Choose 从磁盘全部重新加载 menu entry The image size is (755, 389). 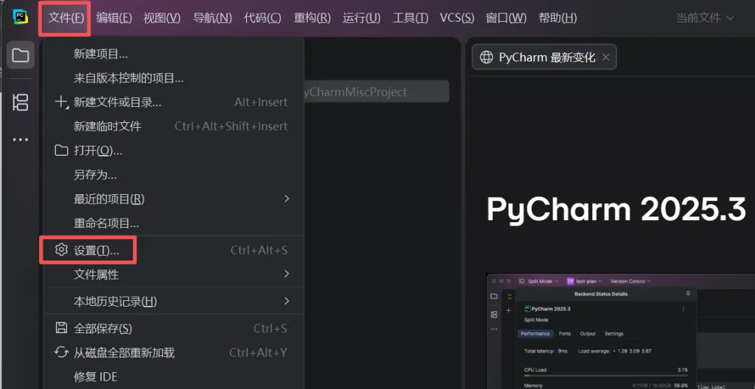[173, 353]
